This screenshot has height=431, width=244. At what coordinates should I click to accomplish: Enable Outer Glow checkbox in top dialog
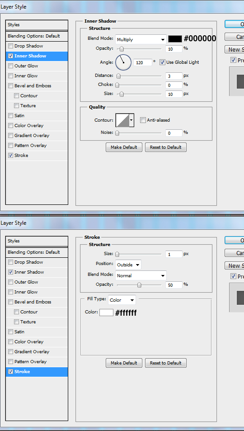(11, 66)
